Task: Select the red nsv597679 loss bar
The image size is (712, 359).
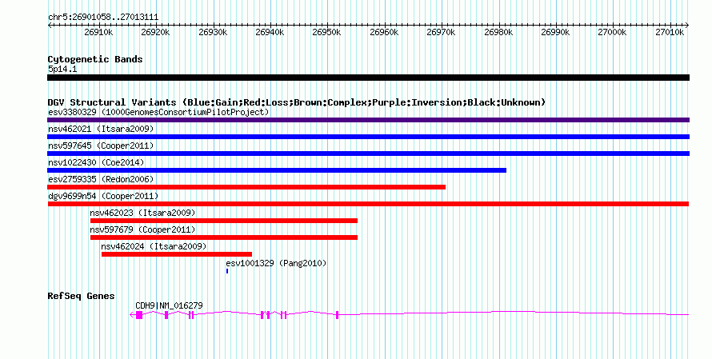Action: (224, 237)
